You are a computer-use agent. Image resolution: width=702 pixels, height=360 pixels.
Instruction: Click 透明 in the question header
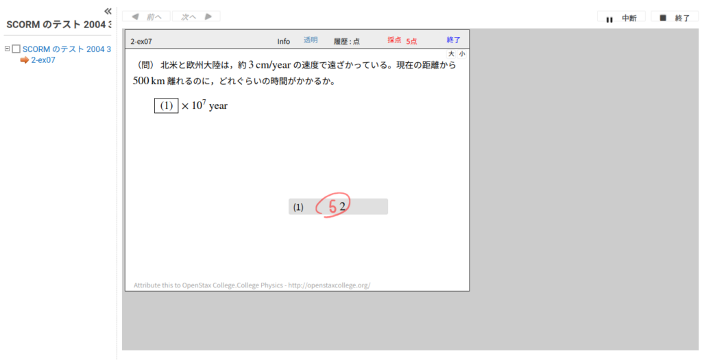311,40
